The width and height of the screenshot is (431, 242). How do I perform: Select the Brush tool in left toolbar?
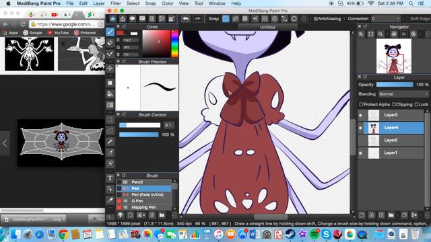point(110,32)
